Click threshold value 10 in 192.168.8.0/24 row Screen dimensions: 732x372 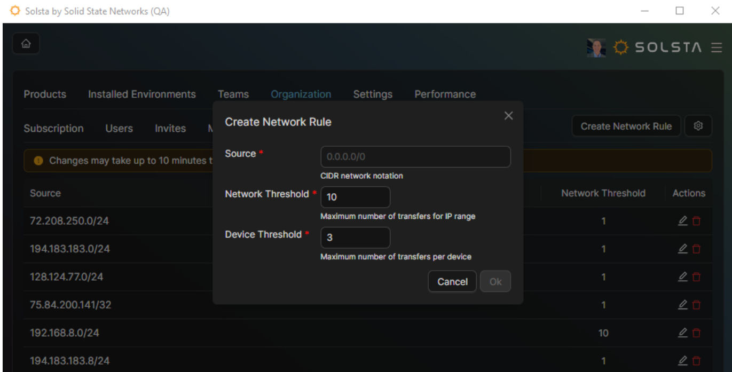tap(603, 333)
